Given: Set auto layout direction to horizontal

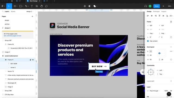Looking at the screenshot, I should tap(151, 51).
